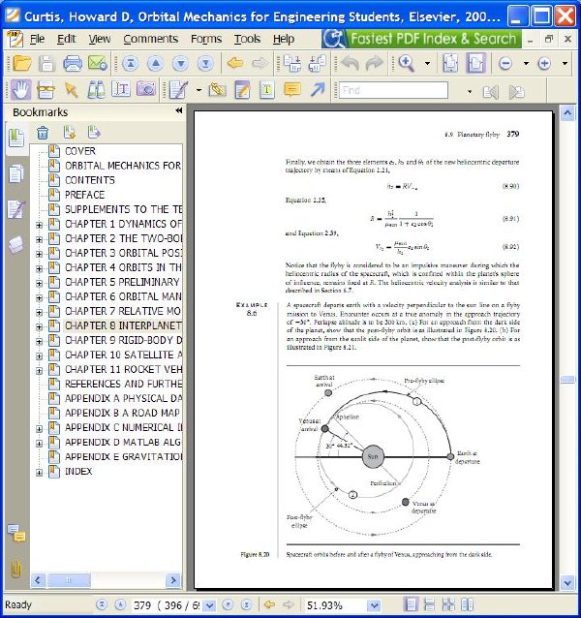Open the File menu
The height and width of the screenshot is (618, 581).
pos(37,39)
